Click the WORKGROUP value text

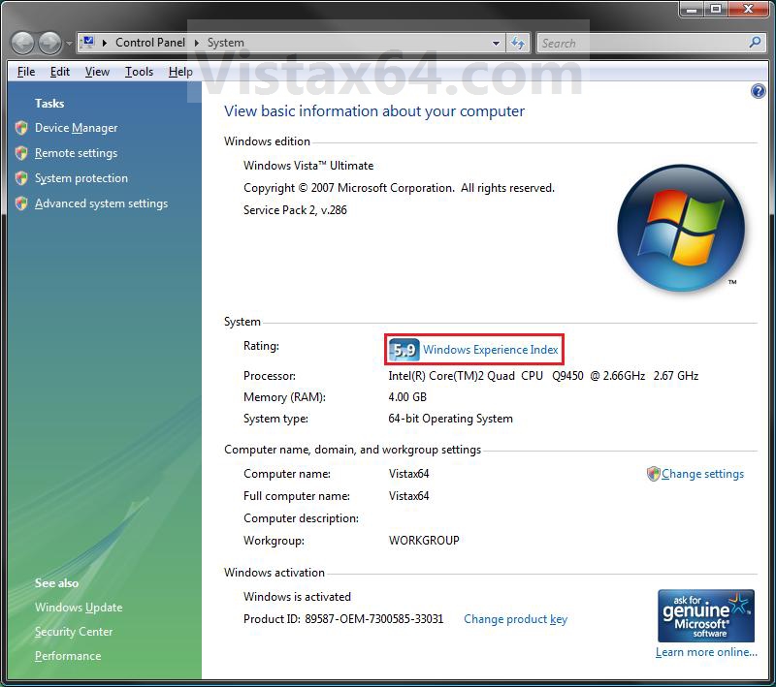pos(424,541)
